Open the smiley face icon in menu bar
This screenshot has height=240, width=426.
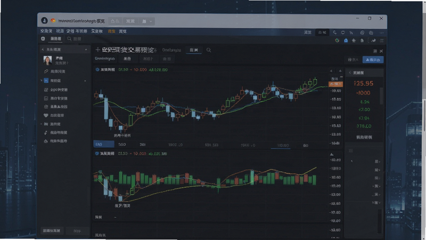tap(362, 33)
